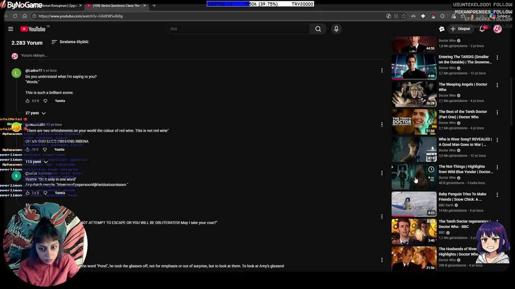Click the Oluştur create button

[x=460, y=29]
